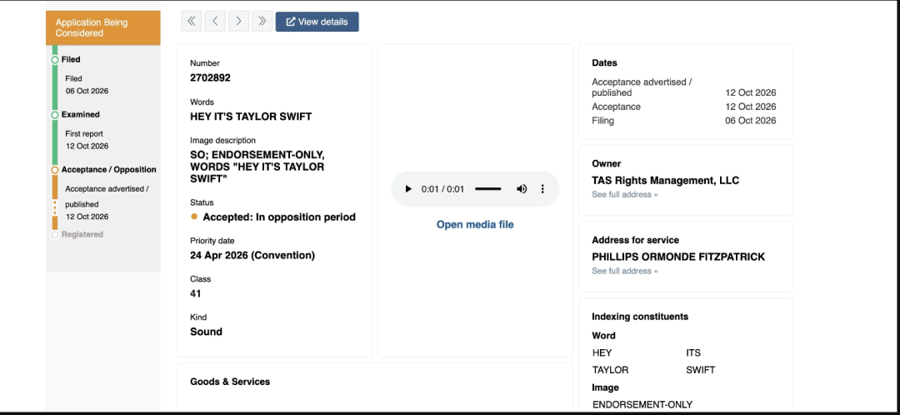Click trademark number 2702892
900x415 pixels.
(x=210, y=78)
